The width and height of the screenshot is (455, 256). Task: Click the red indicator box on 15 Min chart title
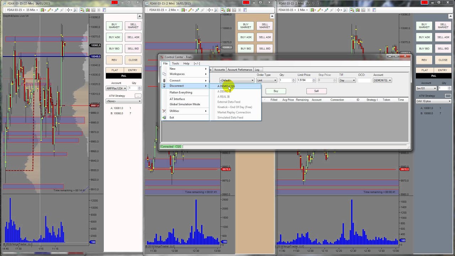pyautogui.click(x=114, y=2)
